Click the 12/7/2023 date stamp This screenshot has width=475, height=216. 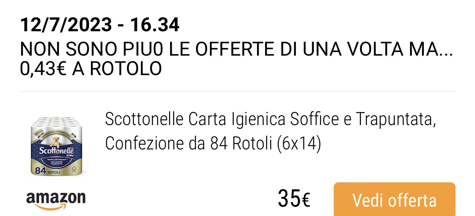66,25
